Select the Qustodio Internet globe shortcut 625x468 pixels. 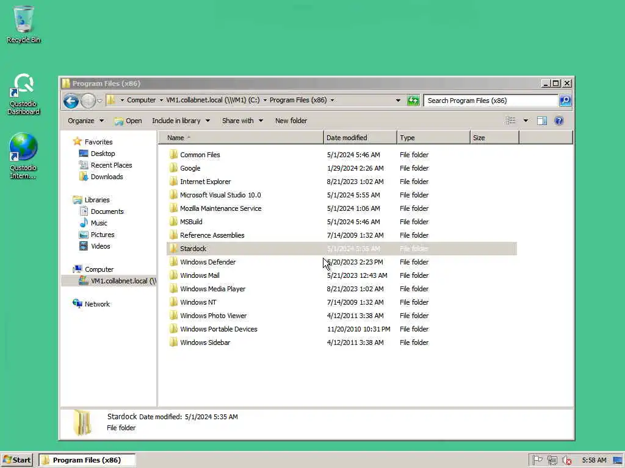tap(23, 156)
